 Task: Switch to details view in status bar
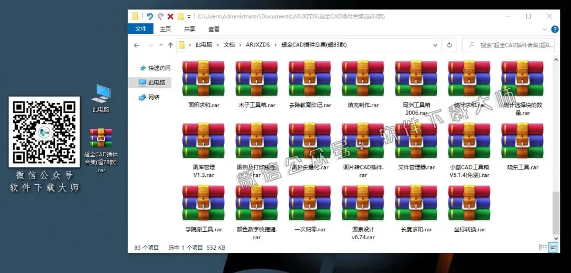[543, 248]
